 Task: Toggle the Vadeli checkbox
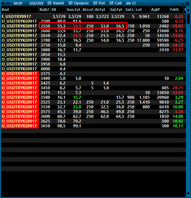[49, 3]
